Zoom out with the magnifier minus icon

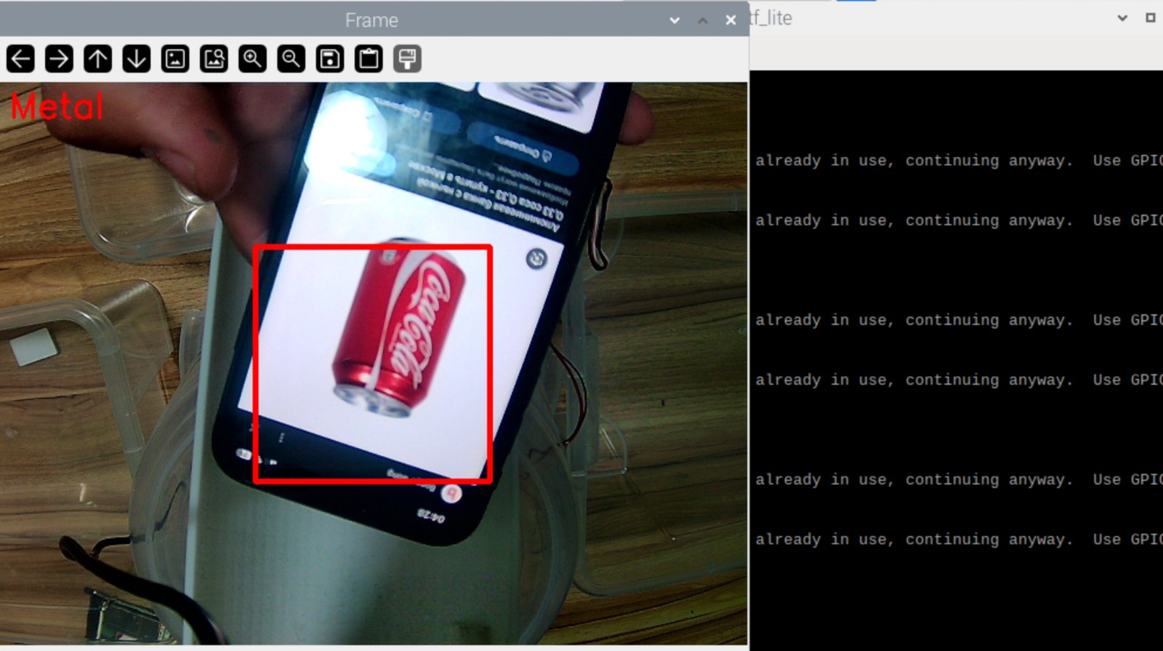pyautogui.click(x=291, y=59)
